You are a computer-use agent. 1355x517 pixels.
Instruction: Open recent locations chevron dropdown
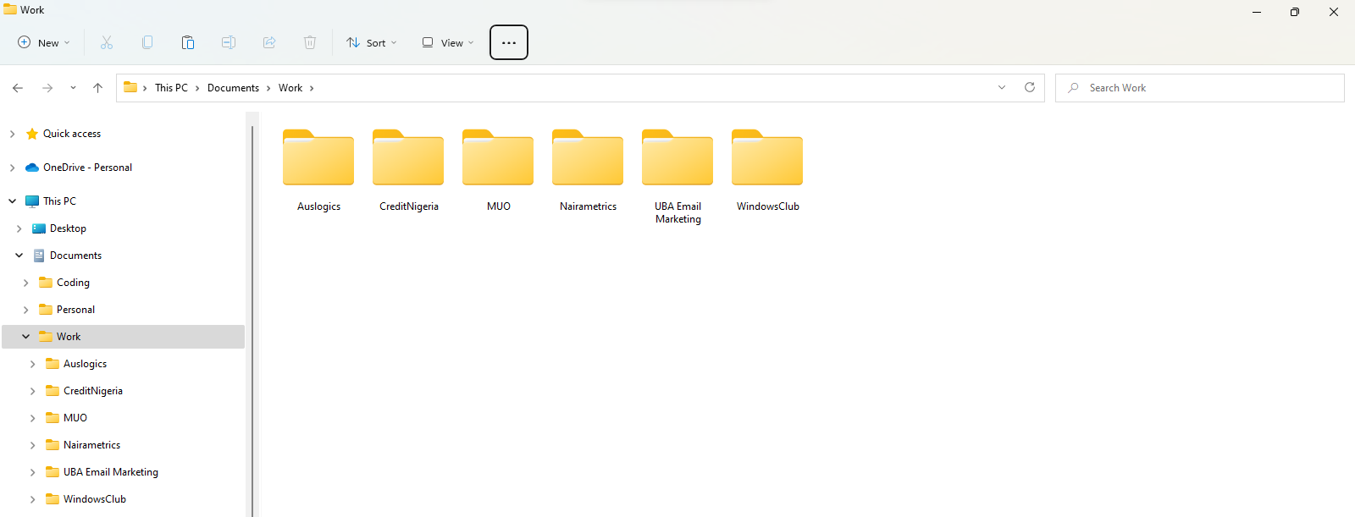[x=73, y=88]
